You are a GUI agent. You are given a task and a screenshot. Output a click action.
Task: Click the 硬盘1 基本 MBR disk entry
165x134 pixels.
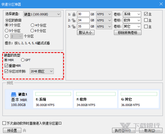(19, 99)
